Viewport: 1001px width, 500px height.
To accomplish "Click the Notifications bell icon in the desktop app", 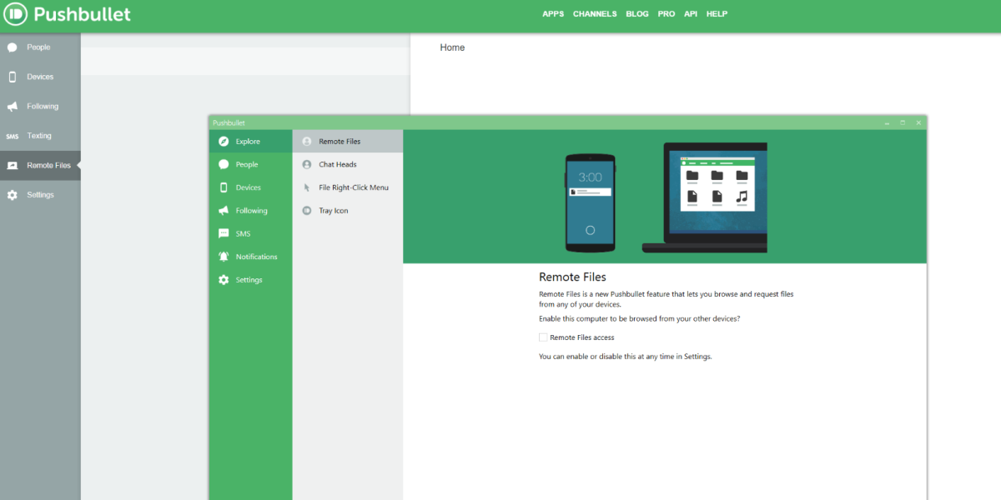I will tap(224, 257).
